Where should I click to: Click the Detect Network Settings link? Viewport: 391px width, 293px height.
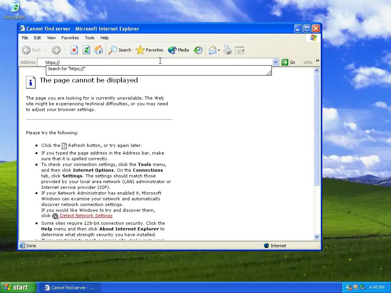[86, 216]
